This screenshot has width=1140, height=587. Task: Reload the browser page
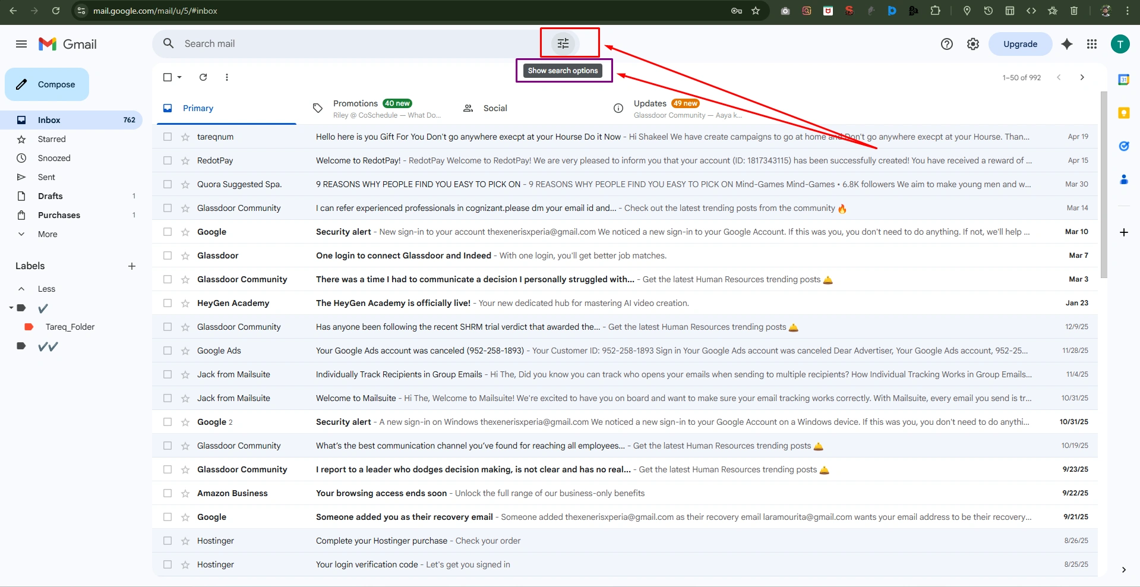click(x=56, y=11)
